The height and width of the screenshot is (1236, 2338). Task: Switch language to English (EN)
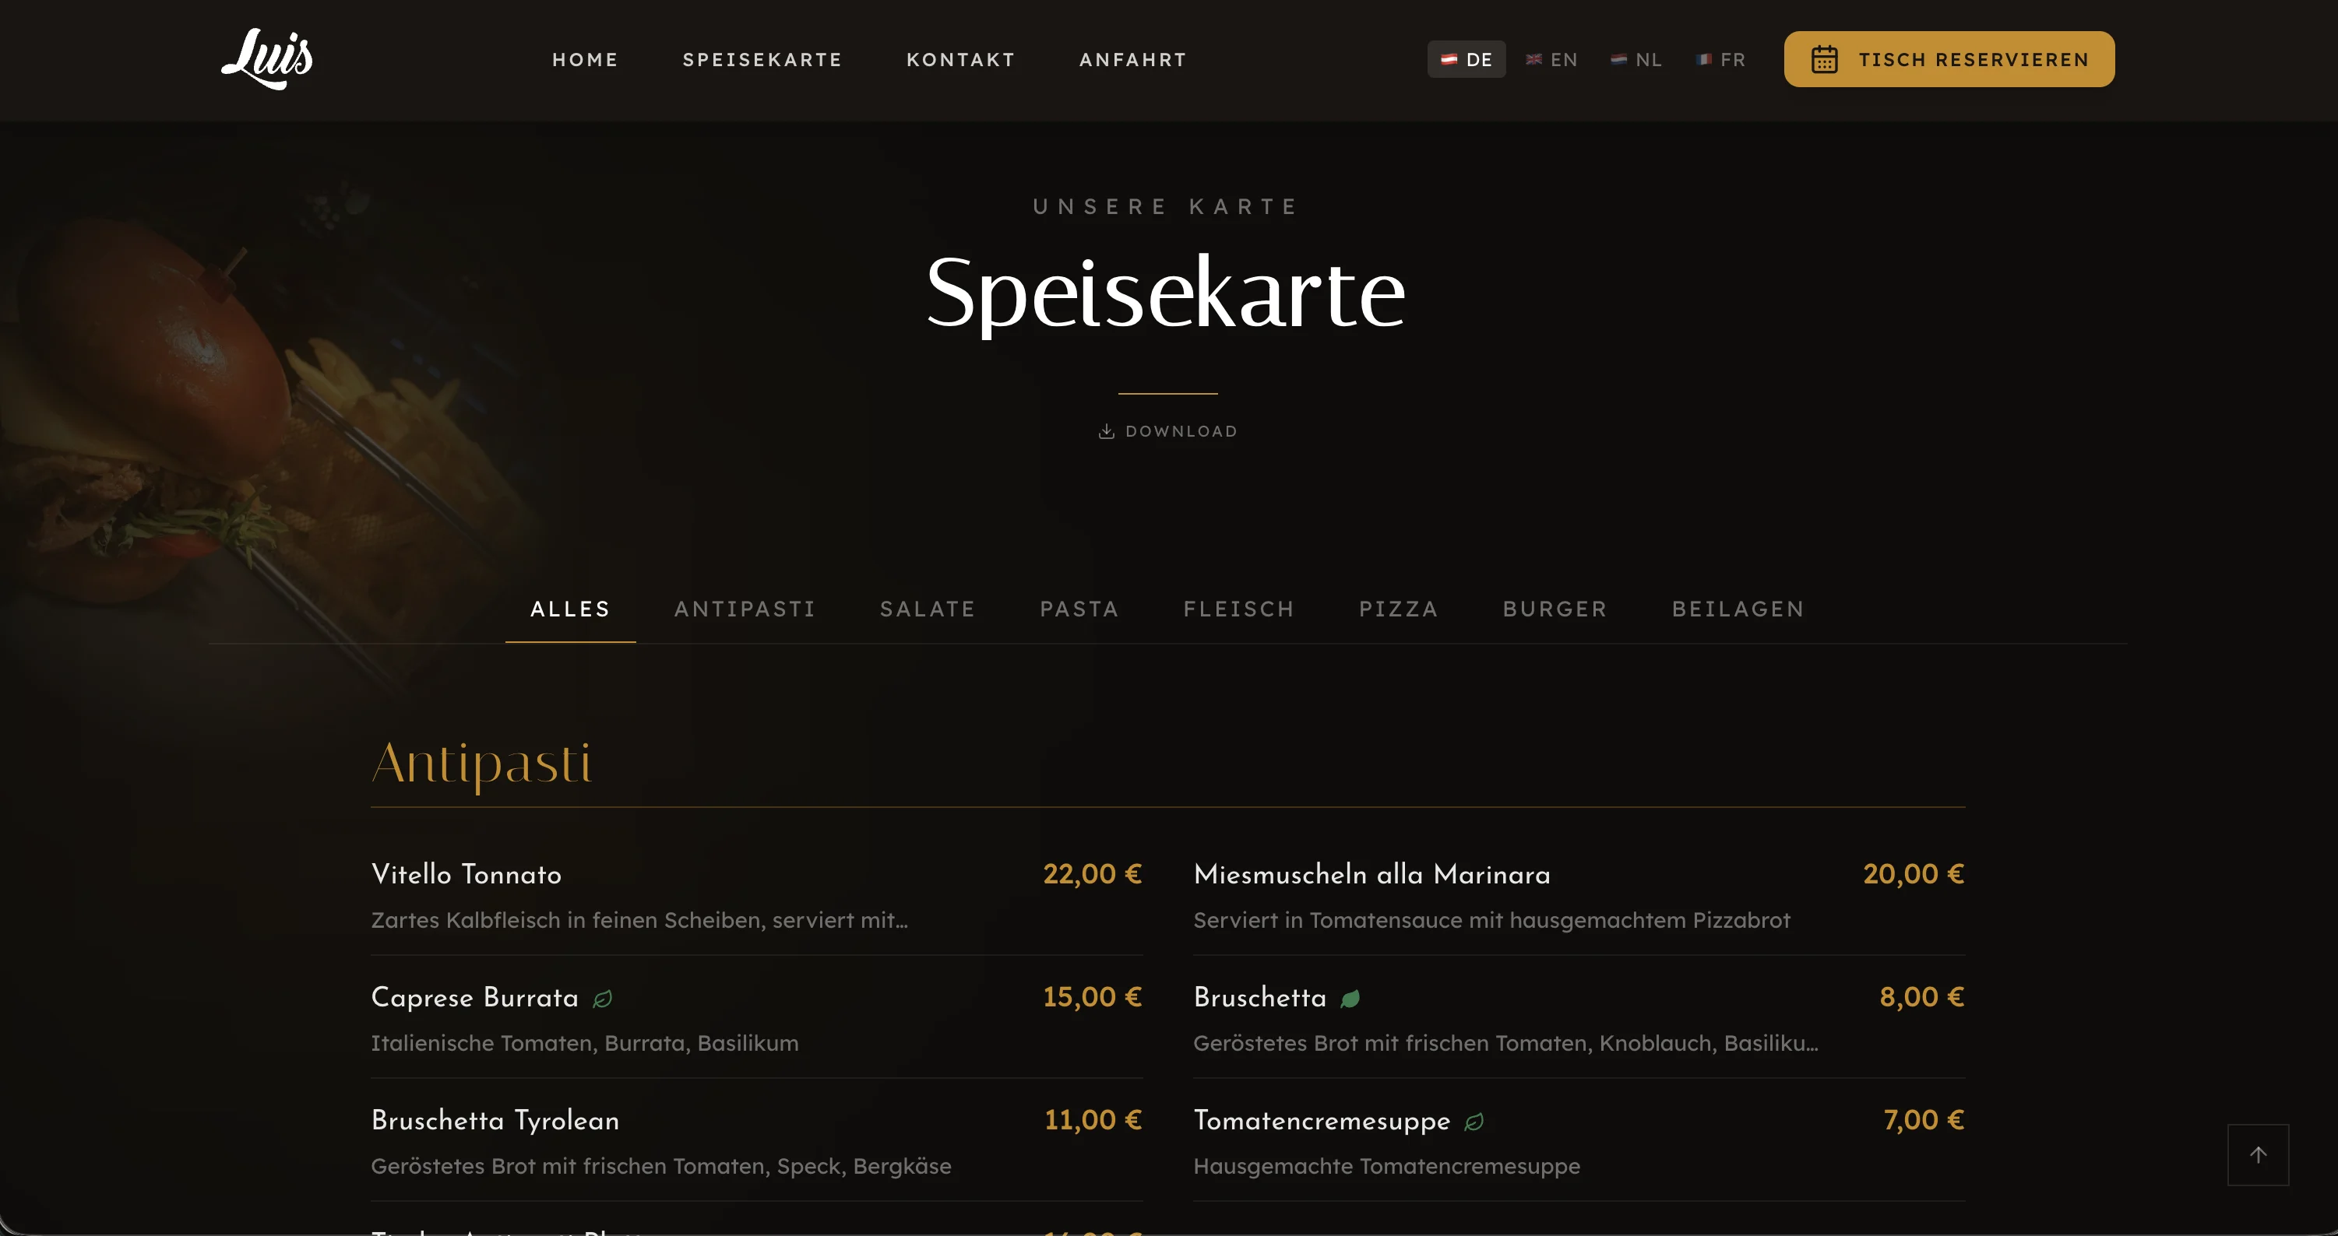pyautogui.click(x=1552, y=60)
